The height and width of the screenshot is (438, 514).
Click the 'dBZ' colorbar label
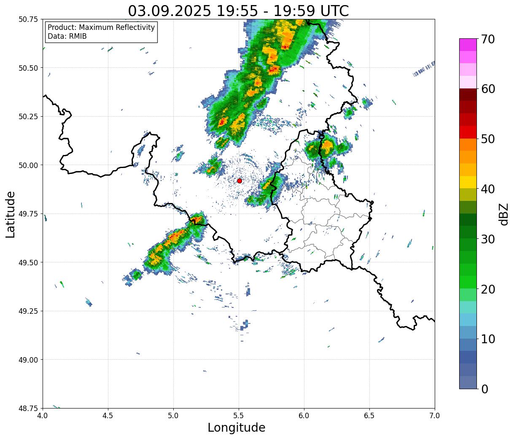tap(504, 214)
